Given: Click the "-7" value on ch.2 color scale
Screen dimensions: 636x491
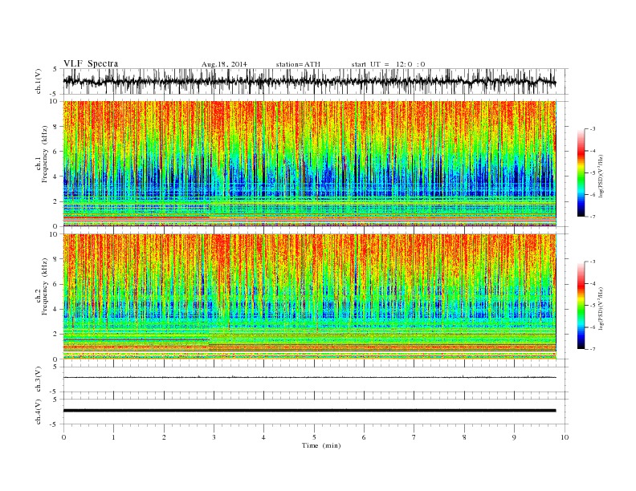Looking at the screenshot, I should tap(593, 349).
